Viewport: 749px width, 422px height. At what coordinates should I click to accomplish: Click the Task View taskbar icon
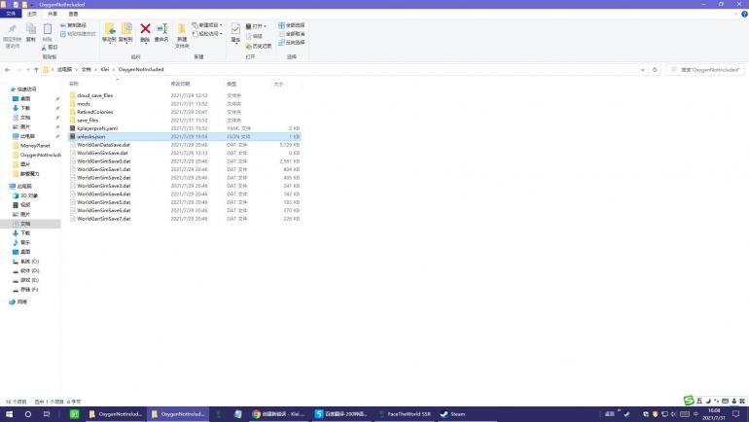point(47,414)
